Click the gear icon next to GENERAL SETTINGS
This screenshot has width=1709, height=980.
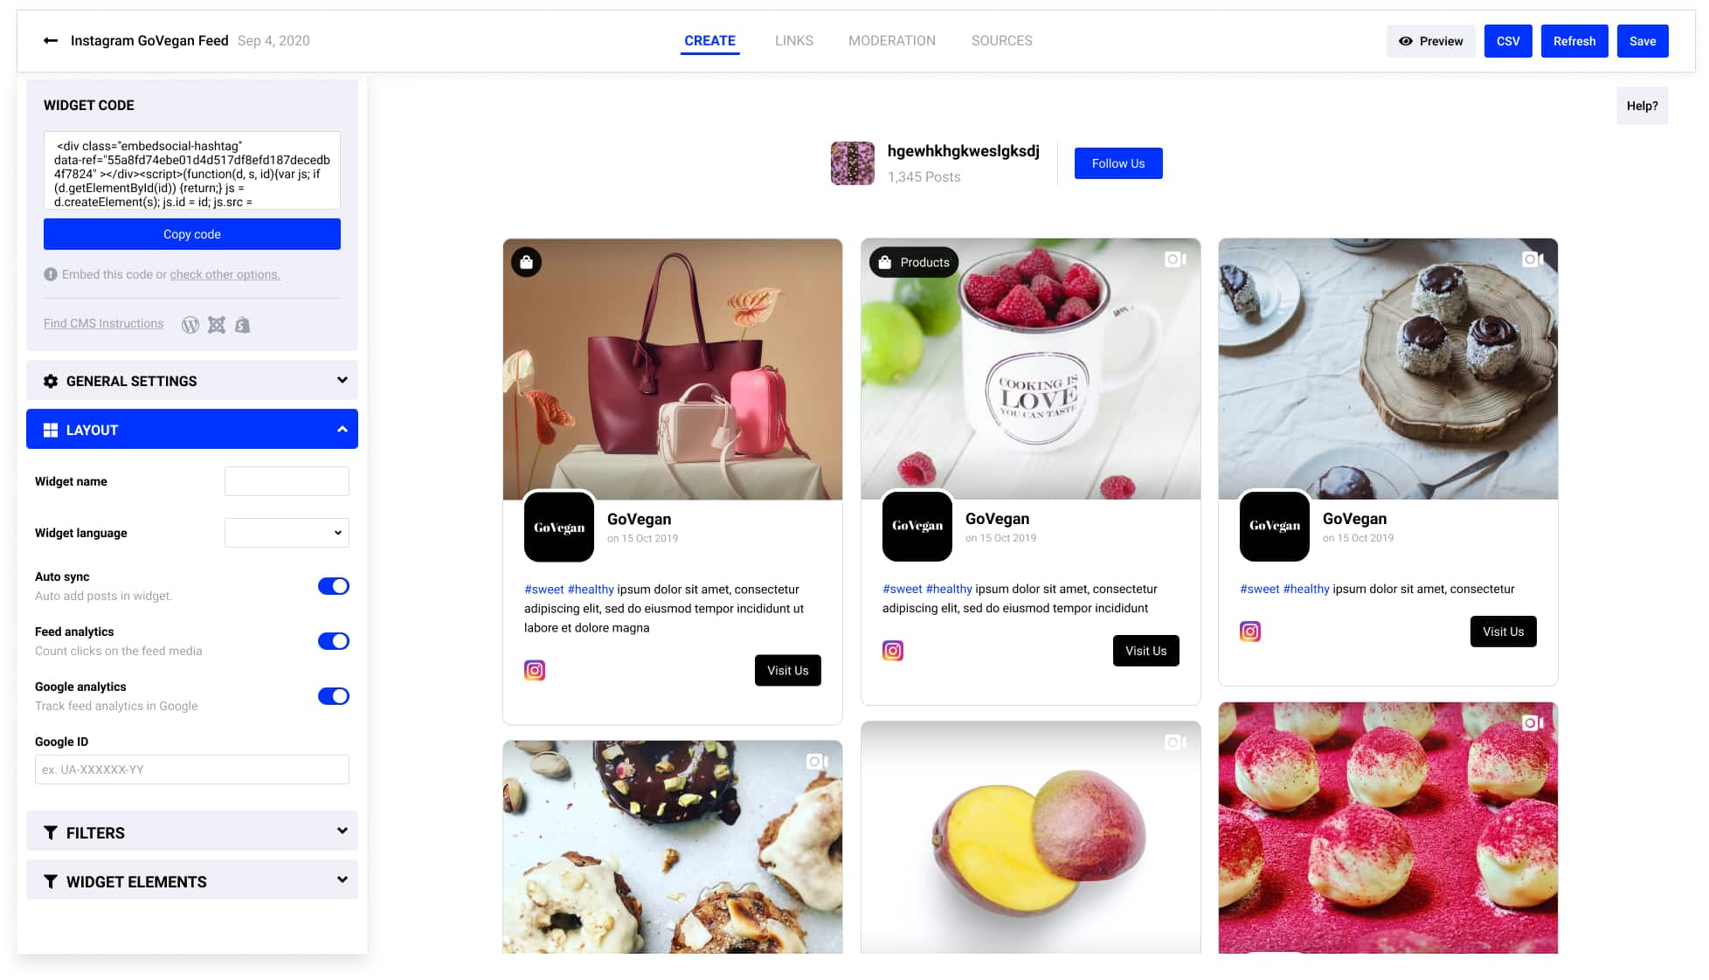[x=51, y=380]
